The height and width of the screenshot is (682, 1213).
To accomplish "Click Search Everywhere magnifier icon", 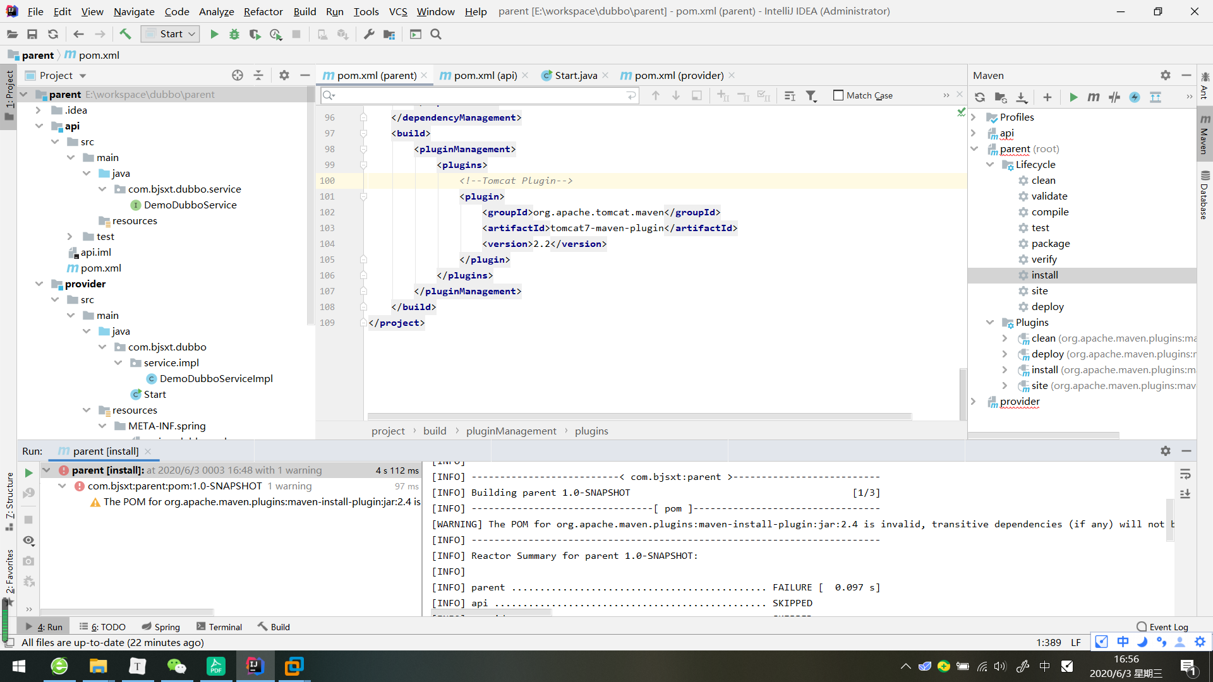I will coord(436,34).
